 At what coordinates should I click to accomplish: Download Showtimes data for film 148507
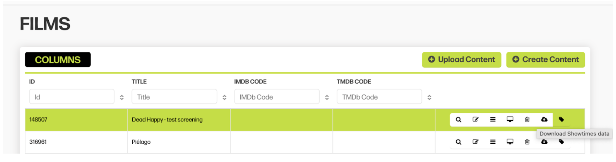(x=544, y=119)
